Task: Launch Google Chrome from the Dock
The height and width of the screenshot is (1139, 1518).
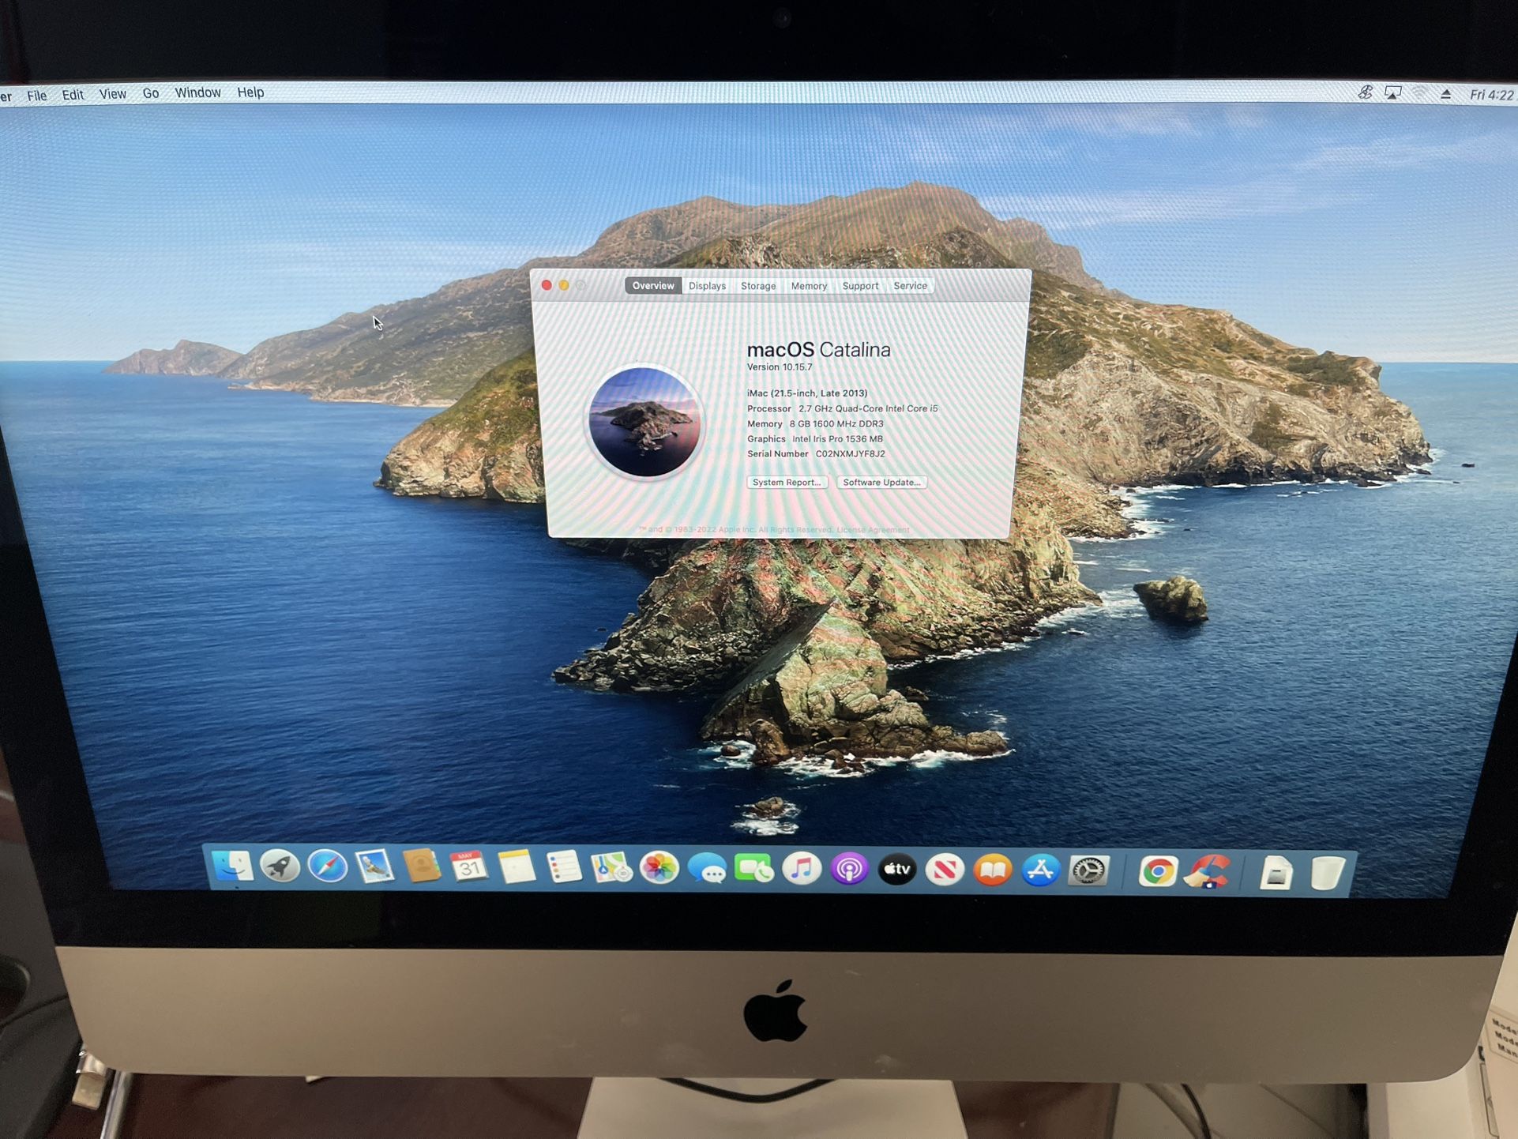Action: coord(1158,872)
